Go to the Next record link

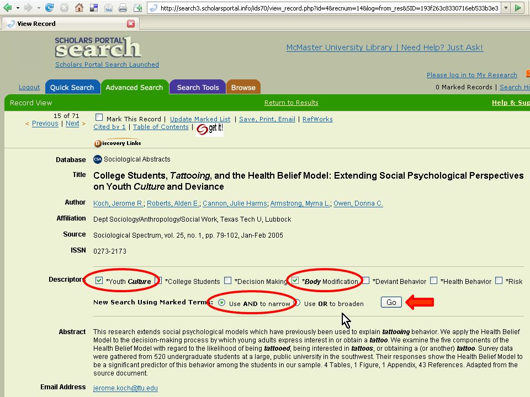pyautogui.click(x=72, y=124)
